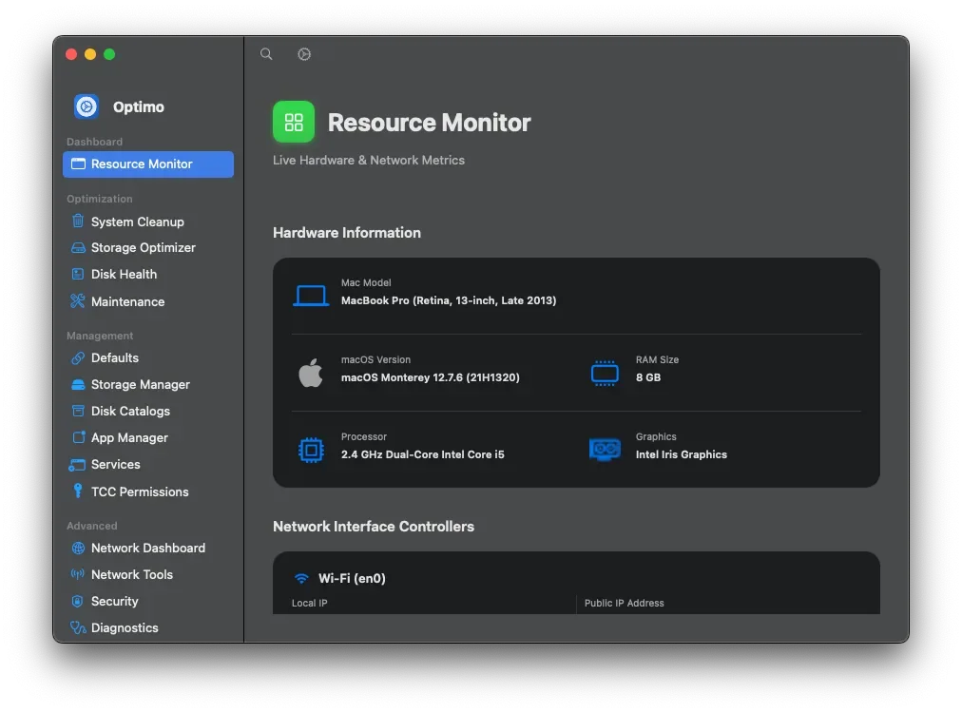Click the Disk Catalogs archive icon
This screenshot has height=713, width=962.
coord(78,411)
